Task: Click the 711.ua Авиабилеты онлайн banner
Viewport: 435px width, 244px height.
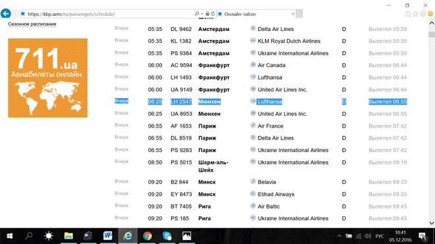Action: click(x=47, y=78)
